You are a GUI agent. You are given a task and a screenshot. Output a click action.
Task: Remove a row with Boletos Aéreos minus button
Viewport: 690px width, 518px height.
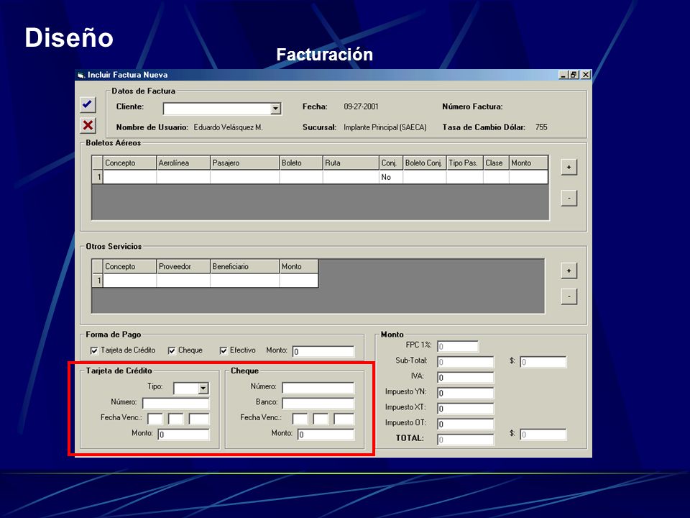click(x=569, y=199)
